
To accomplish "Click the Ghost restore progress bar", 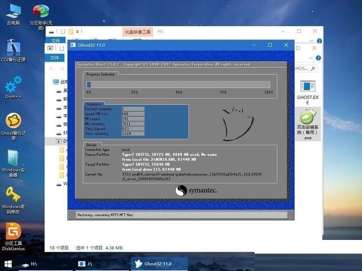I will click(x=178, y=85).
